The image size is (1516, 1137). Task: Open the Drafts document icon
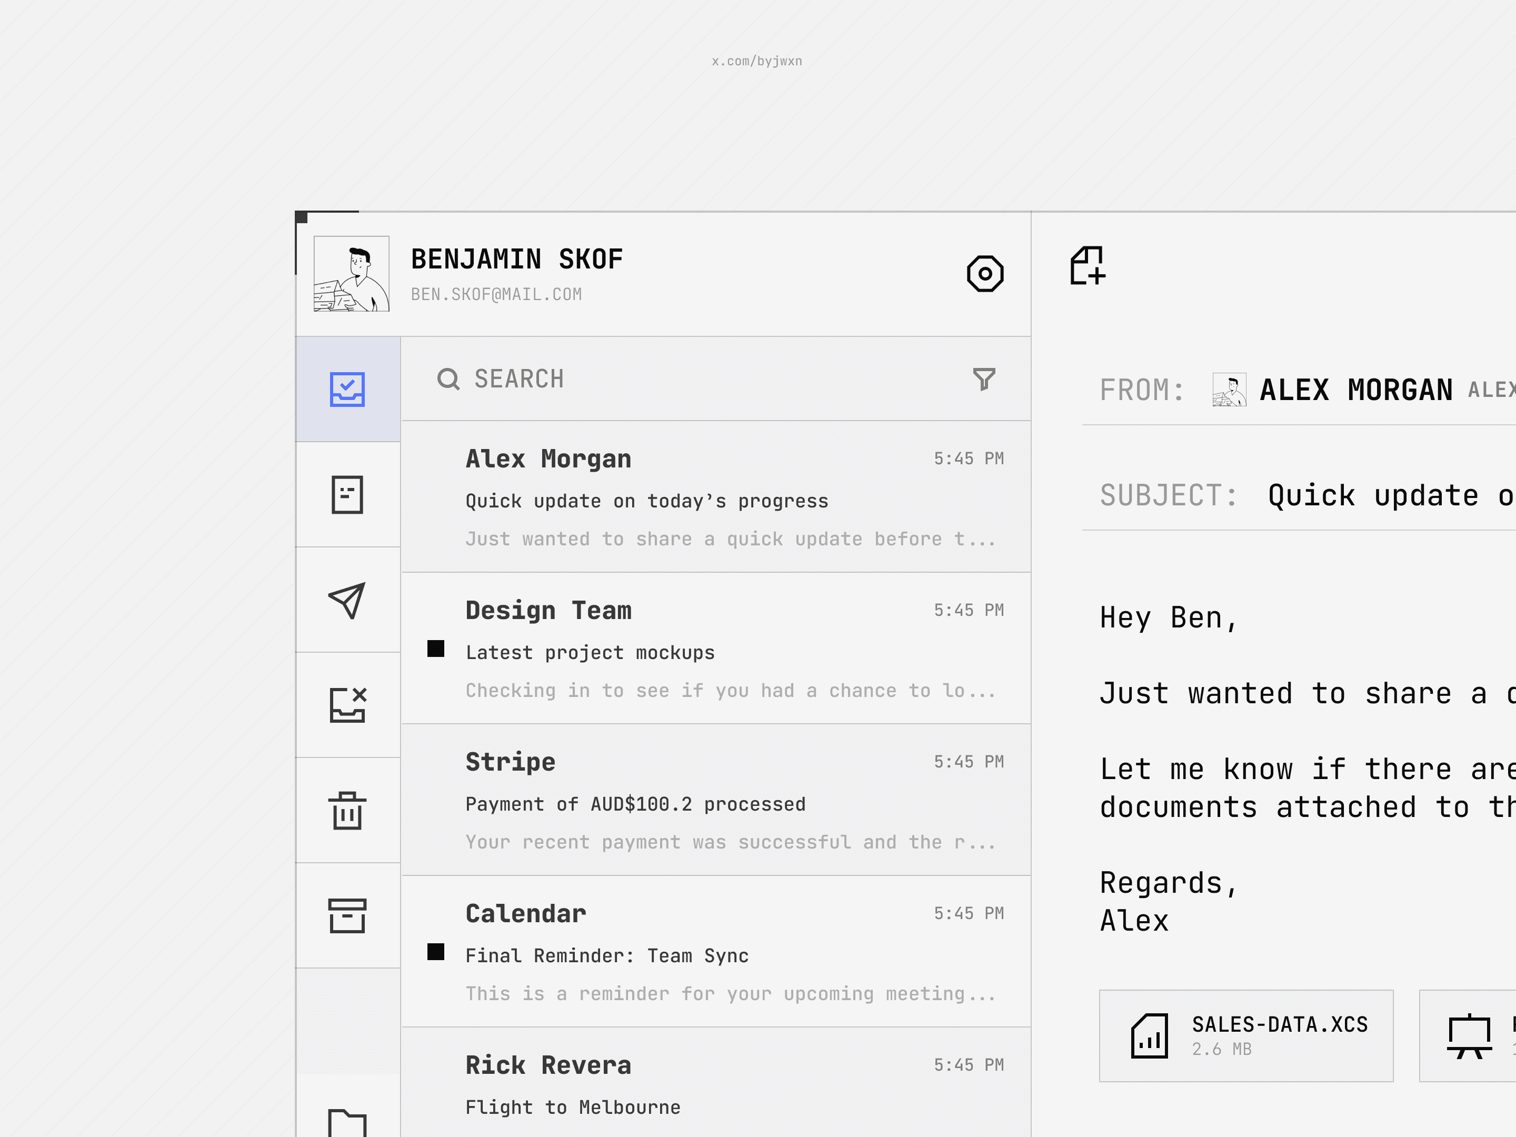pyautogui.click(x=347, y=494)
